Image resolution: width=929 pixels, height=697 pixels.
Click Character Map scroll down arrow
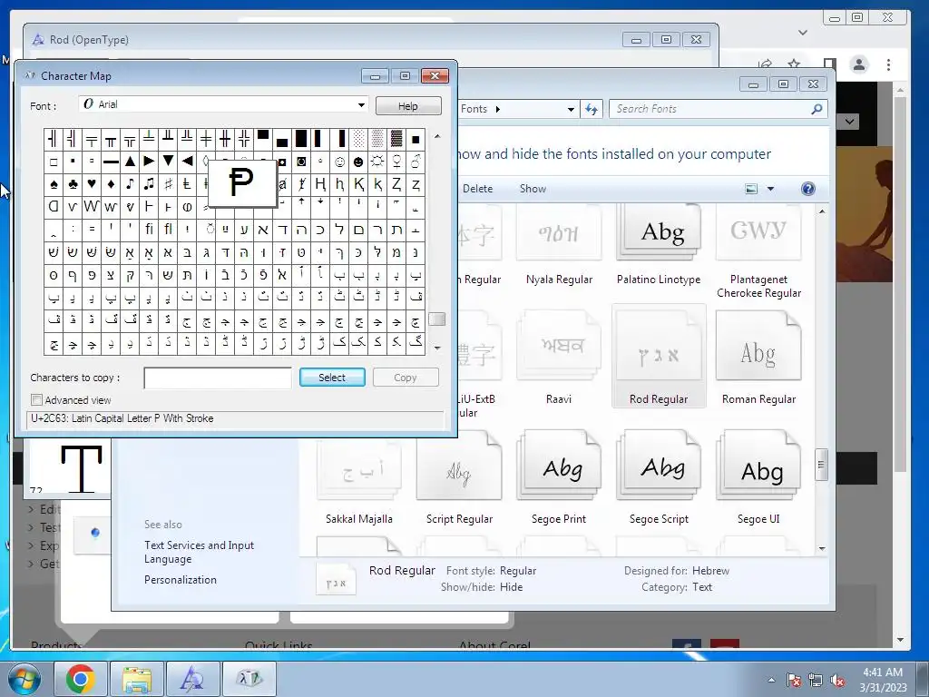(437, 348)
